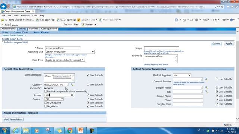239x134 pixels.
Task: Click the address bar search magnifier icon
Action: [217, 7]
